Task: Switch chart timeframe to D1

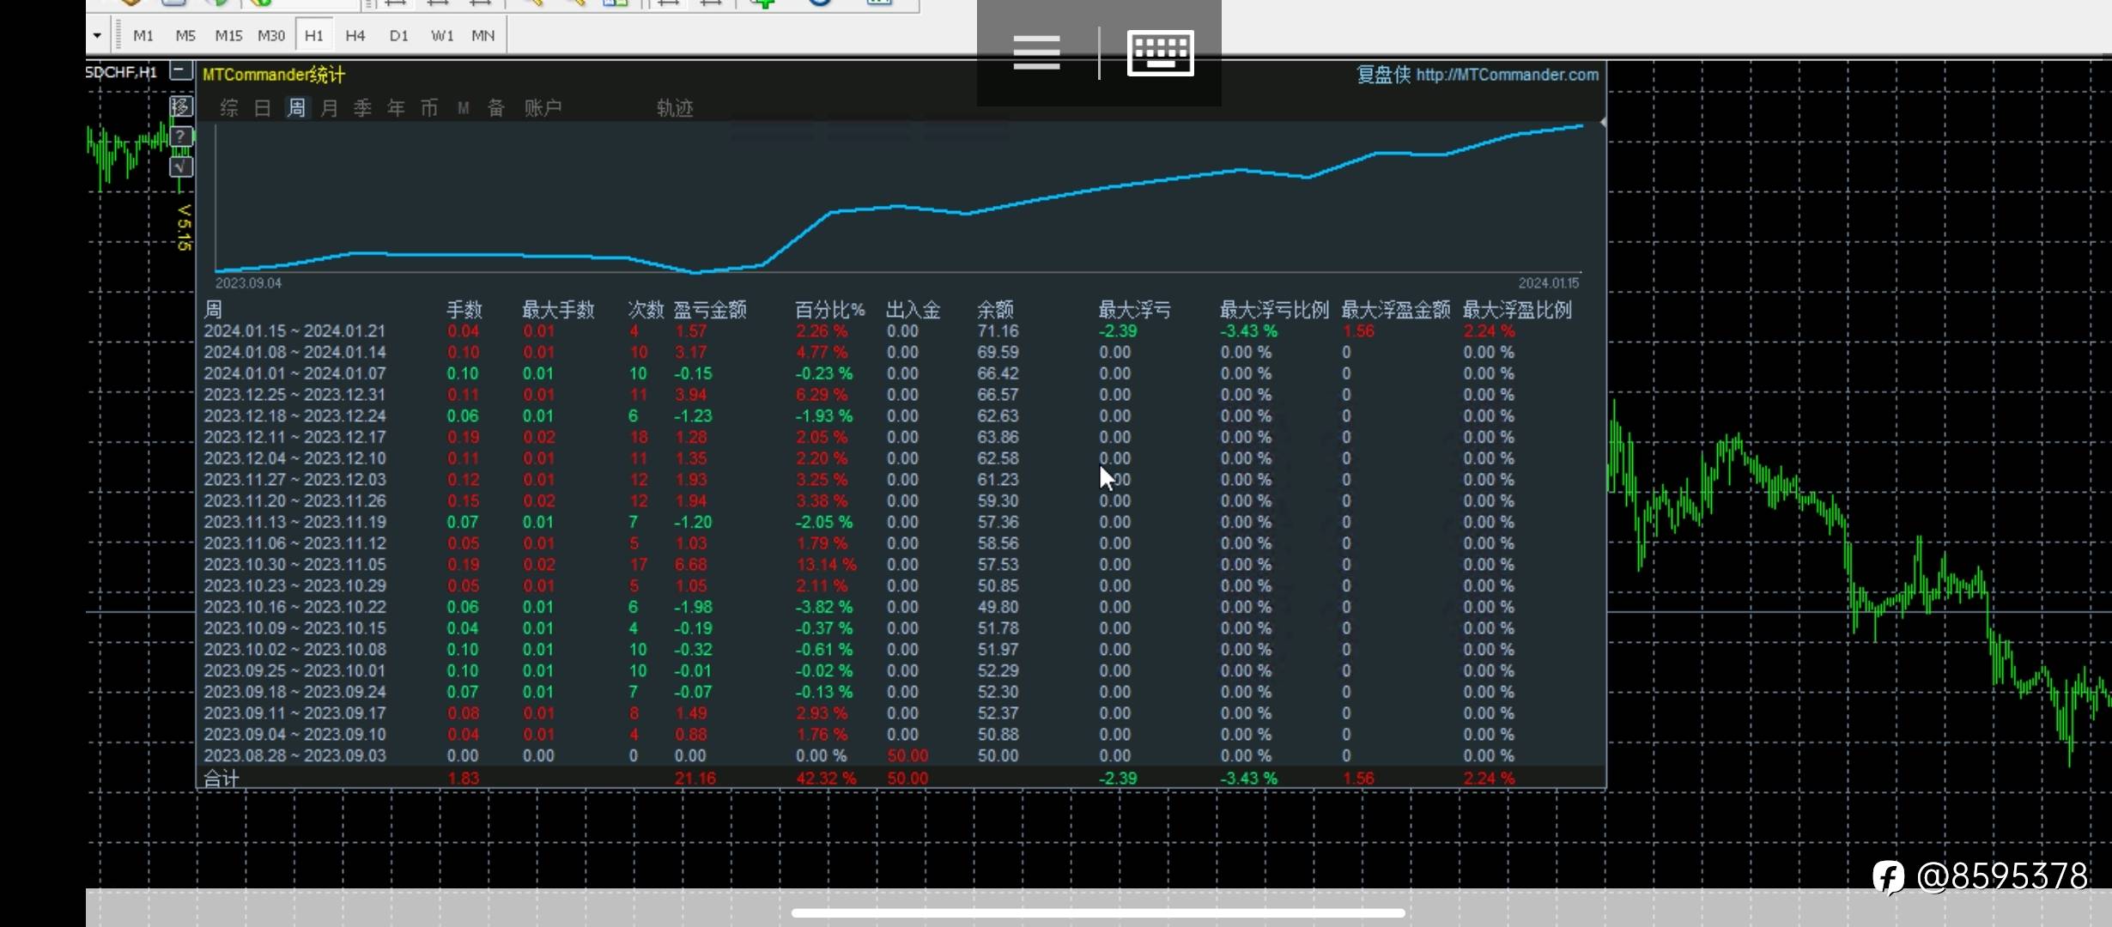Action: [398, 36]
